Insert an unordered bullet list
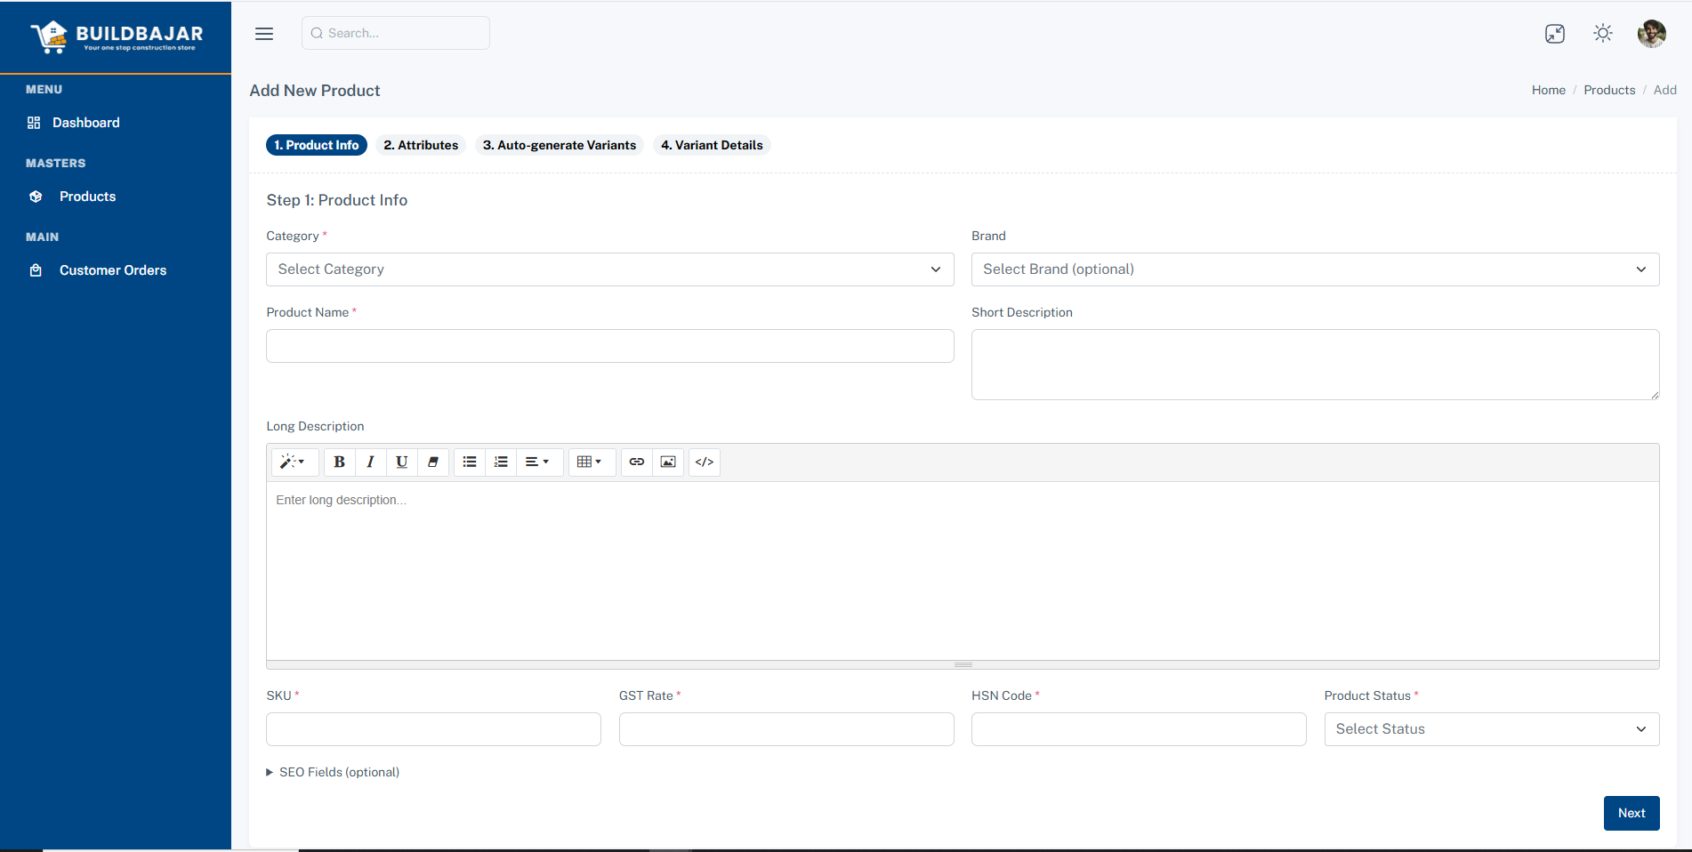Image resolution: width=1692 pixels, height=852 pixels. pos(470,462)
